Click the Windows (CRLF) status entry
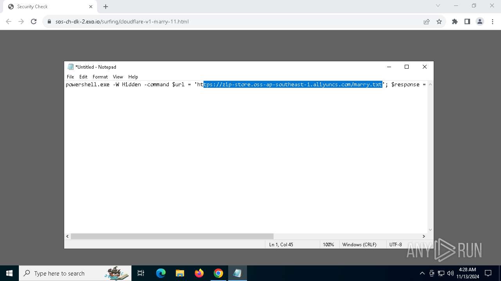This screenshot has height=281, width=501. 359,244
